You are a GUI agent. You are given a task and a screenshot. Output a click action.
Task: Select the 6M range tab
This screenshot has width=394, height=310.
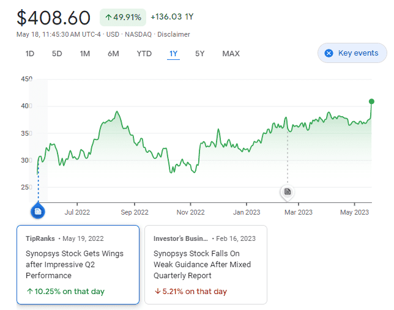point(113,54)
